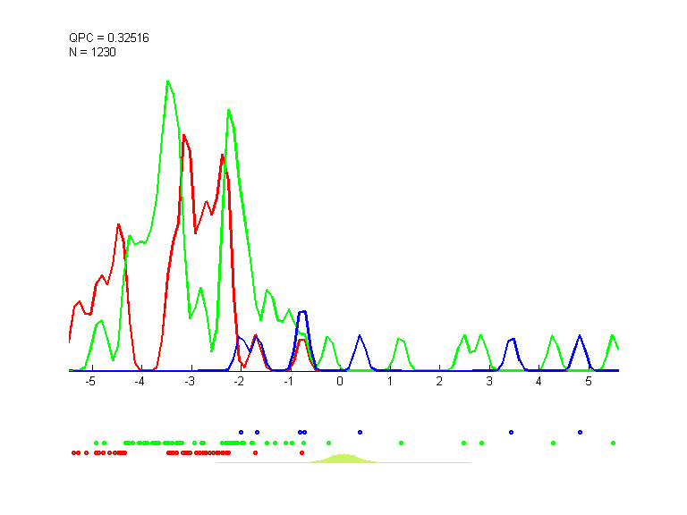Click the rightmost red dot in the bottom row
Viewport: 687px width, 515px height.
tap(302, 452)
